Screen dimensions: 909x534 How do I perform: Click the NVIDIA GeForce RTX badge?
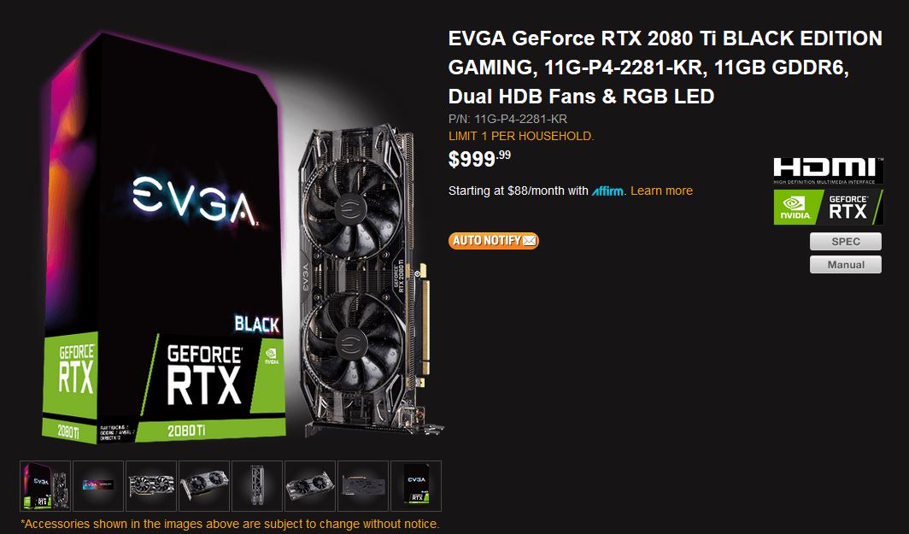[x=829, y=207]
